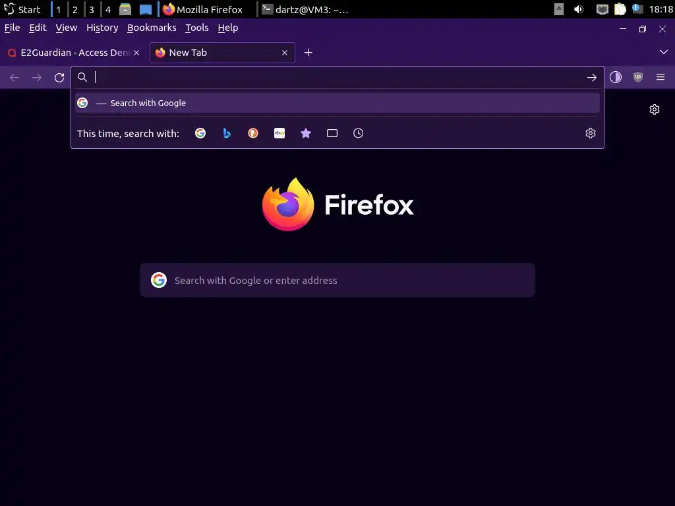
Task: Open volume control in system tray
Action: pyautogui.click(x=579, y=9)
